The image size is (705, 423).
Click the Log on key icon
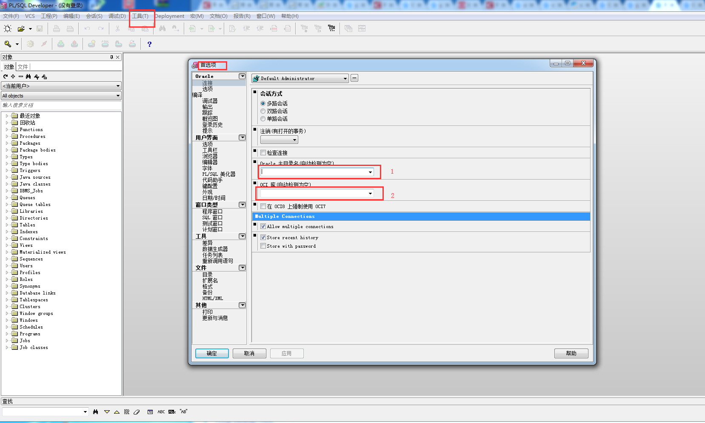pyautogui.click(x=8, y=44)
